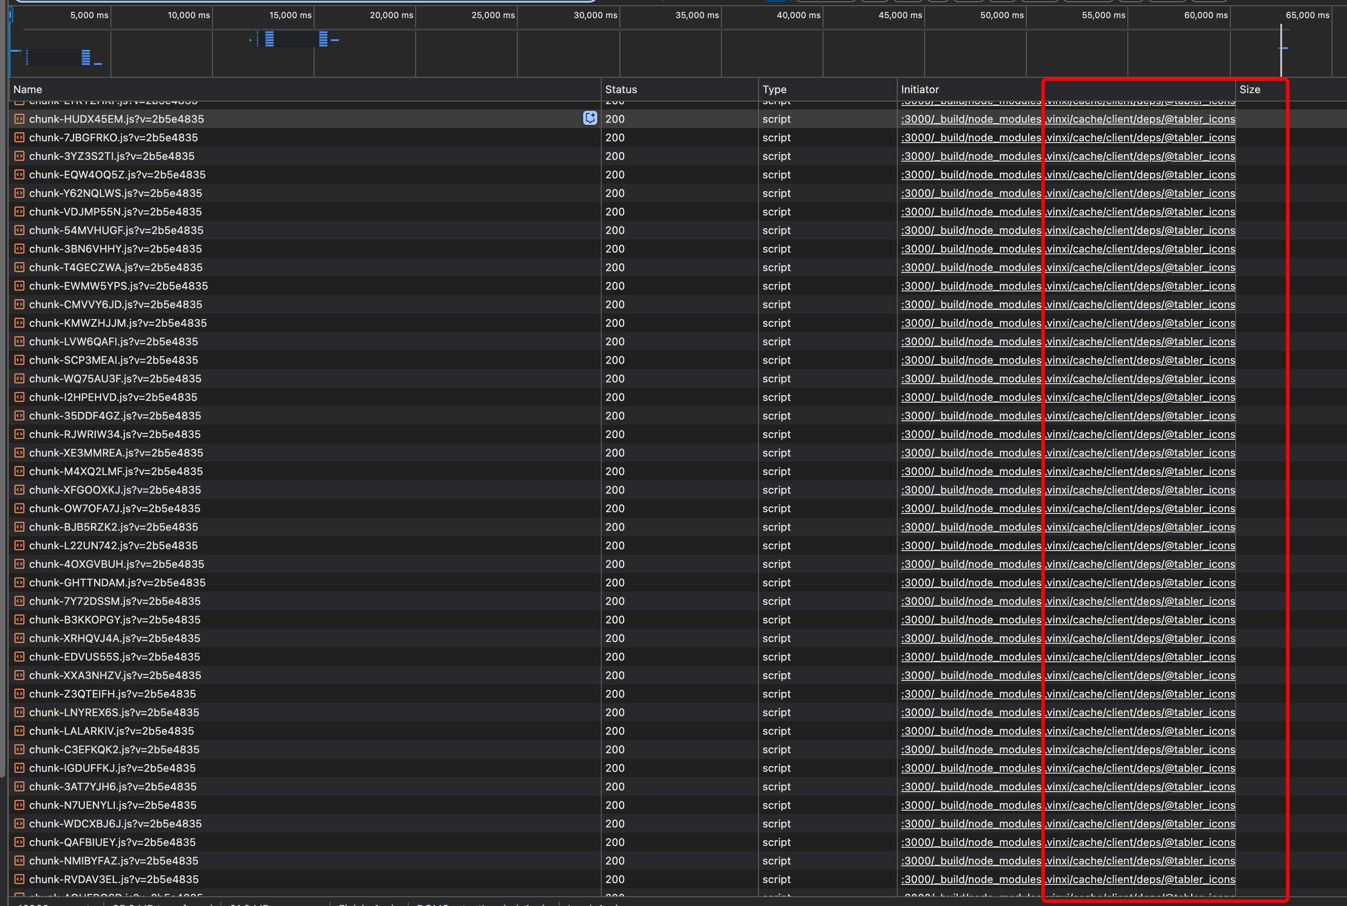Viewport: 1347px width, 906px height.
Task: Click script file icon beside chunk-BJB5RZK2.js
Action: 19,527
